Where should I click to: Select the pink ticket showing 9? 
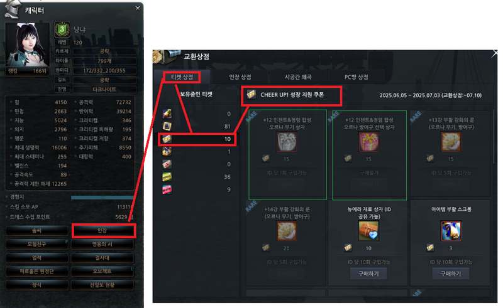click(x=167, y=189)
